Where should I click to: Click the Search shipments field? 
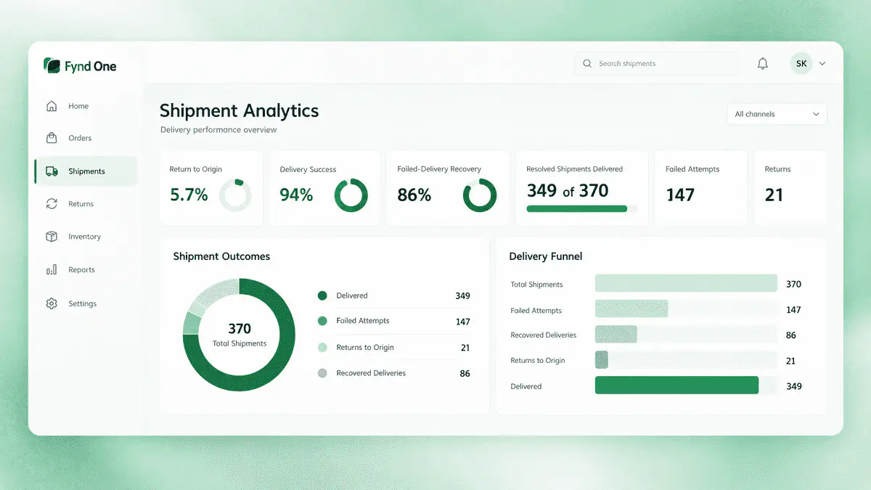click(657, 64)
